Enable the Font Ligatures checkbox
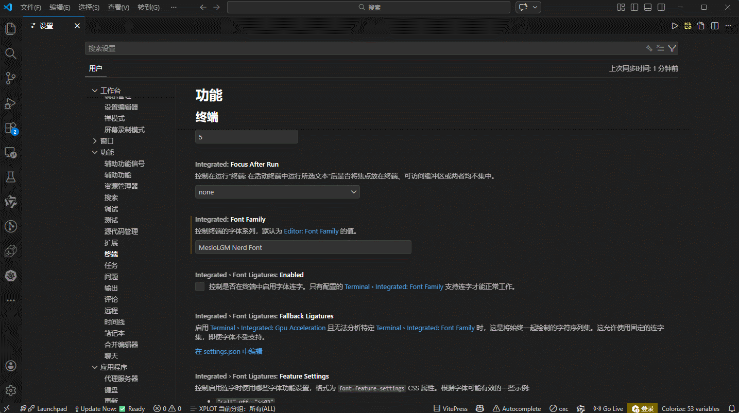 200,286
